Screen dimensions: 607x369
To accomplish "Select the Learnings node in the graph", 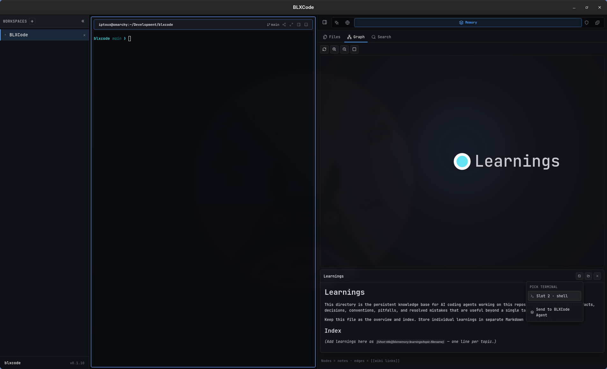I will (x=462, y=162).
